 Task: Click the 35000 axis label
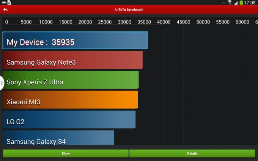(144, 22)
